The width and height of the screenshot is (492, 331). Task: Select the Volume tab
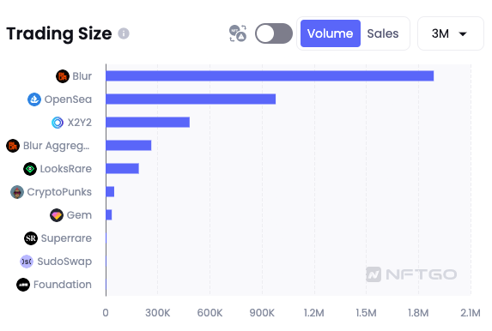coord(330,33)
